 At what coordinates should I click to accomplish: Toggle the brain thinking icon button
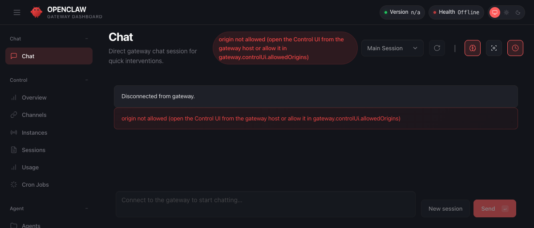pos(473,48)
